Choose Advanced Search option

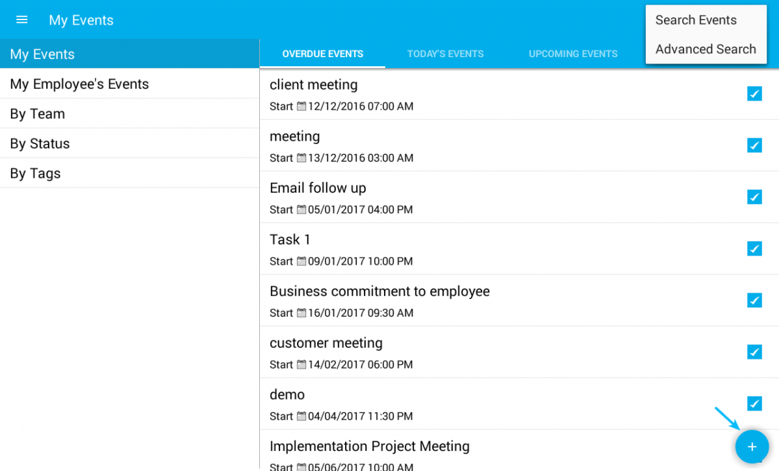point(706,49)
